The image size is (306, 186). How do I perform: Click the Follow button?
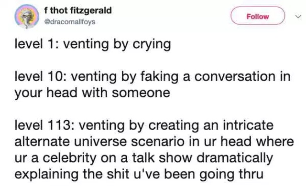[x=258, y=16]
